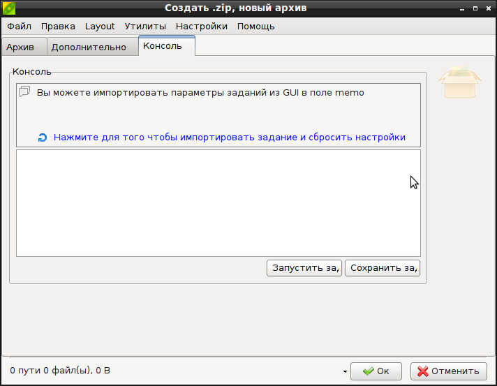Minimize the window
This screenshot has height=386, width=497.
tap(462, 8)
